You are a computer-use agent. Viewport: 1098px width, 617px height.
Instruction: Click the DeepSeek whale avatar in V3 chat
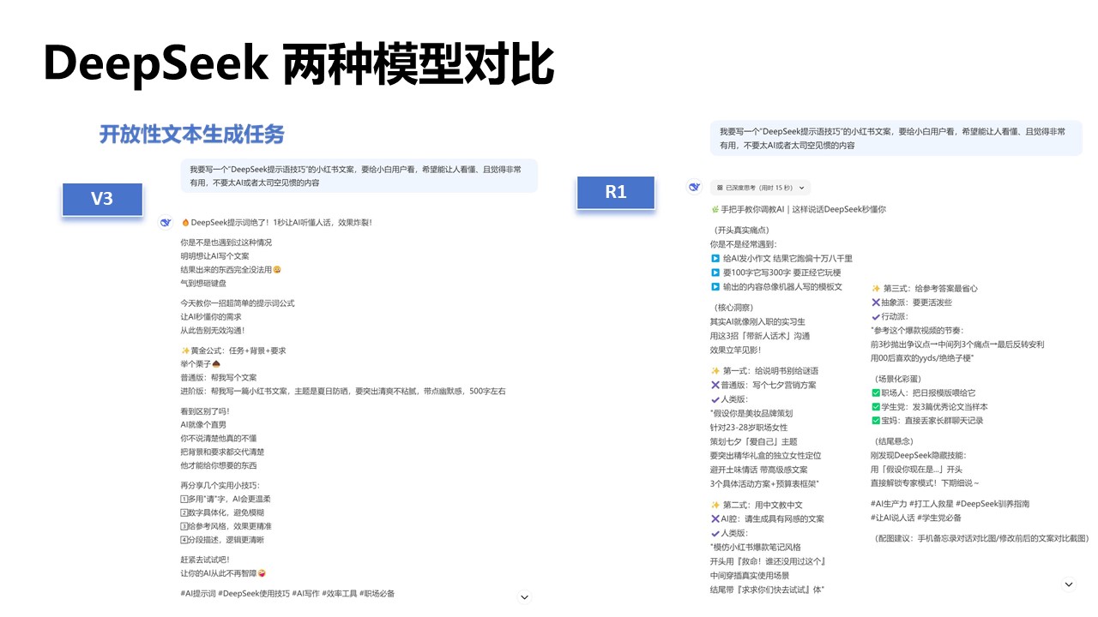click(165, 222)
